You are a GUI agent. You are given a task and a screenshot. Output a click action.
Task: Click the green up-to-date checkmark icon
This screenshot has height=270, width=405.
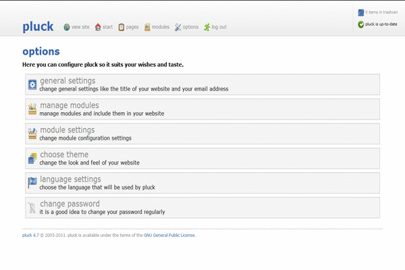[x=361, y=24]
